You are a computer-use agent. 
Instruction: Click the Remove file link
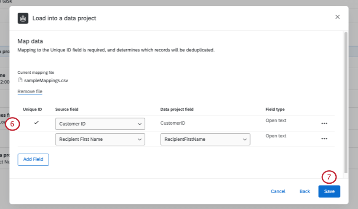pyautogui.click(x=30, y=91)
